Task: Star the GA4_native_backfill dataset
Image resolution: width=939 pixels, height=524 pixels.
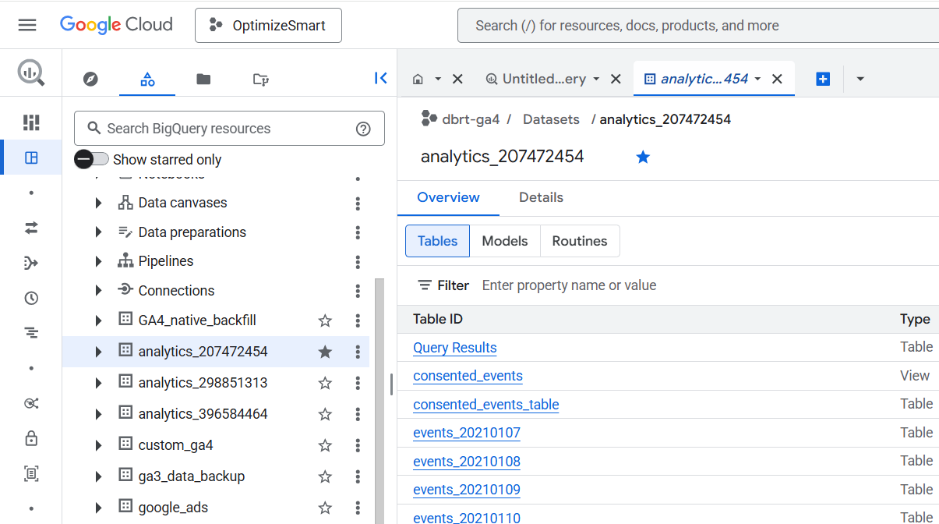Action: pos(325,320)
